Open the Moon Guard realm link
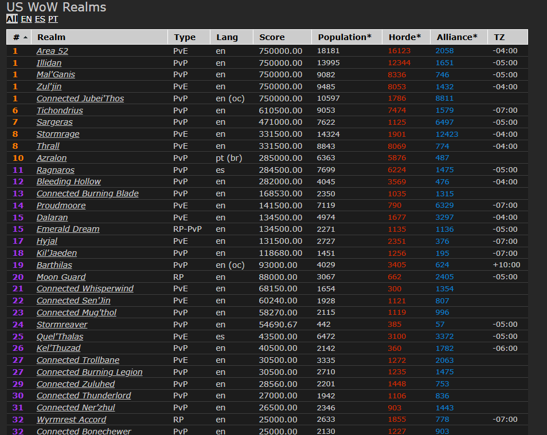Viewport: 547px width, 435px height. pos(61,277)
